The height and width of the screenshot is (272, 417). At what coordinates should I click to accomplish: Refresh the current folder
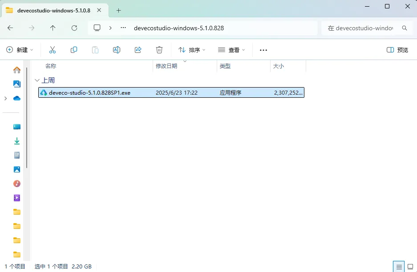coord(74,28)
